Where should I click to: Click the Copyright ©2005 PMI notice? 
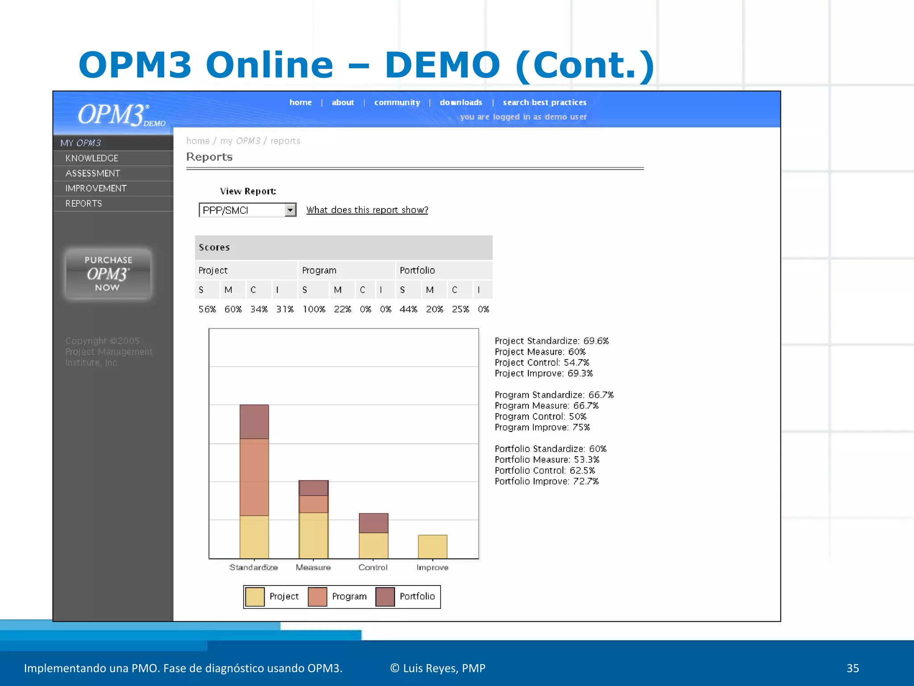(x=109, y=352)
